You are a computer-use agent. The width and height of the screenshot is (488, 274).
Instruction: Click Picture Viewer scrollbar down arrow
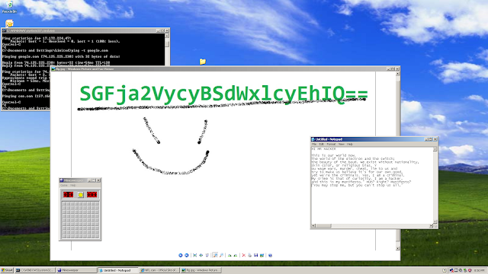coord(398,249)
